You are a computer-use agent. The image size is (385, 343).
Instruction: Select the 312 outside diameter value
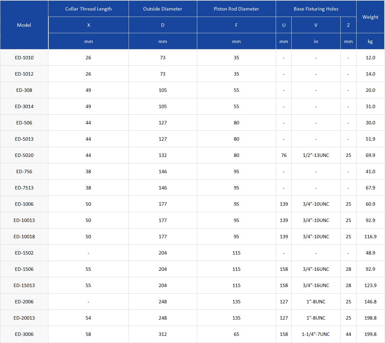(x=162, y=334)
